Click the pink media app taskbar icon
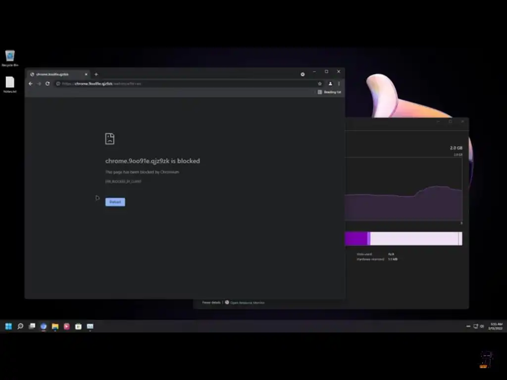Viewport: 507px width, 380px height. coord(67,327)
